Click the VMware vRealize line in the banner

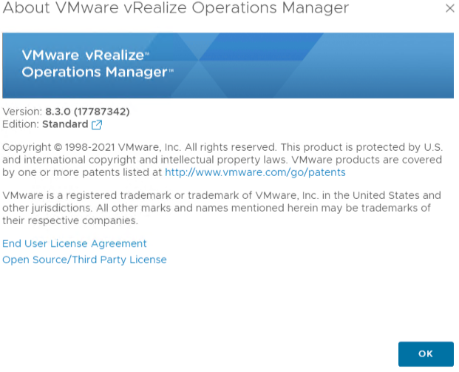click(86, 55)
